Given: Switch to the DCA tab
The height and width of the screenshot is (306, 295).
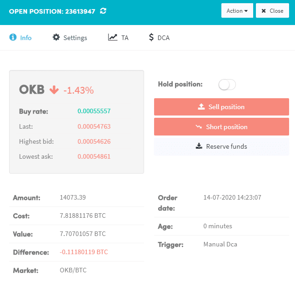Looking at the screenshot, I should pyautogui.click(x=159, y=37).
